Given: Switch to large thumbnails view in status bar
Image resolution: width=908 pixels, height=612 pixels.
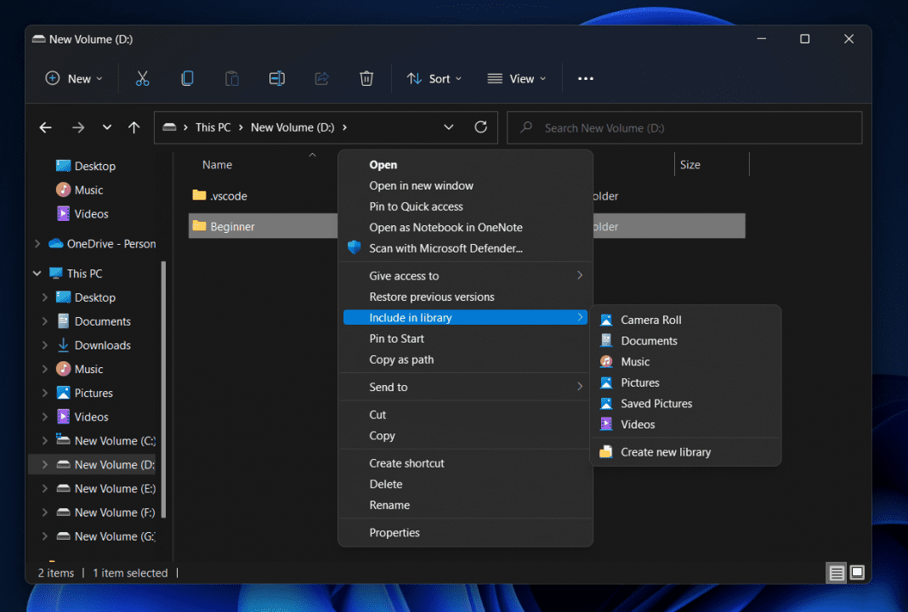Looking at the screenshot, I should click(858, 573).
